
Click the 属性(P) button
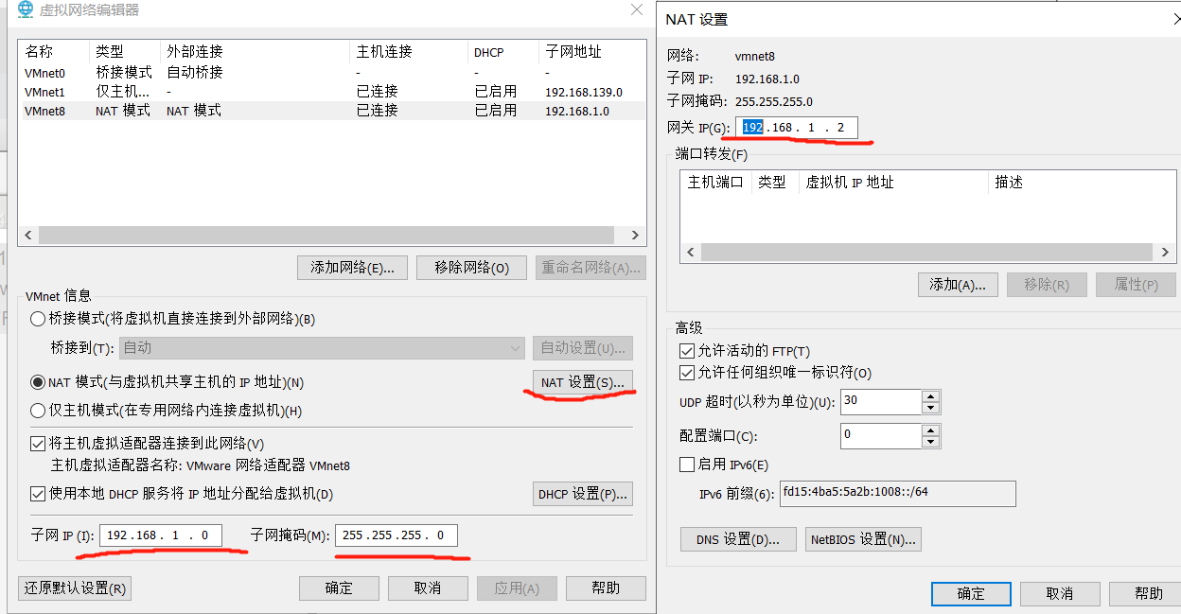coord(1136,285)
